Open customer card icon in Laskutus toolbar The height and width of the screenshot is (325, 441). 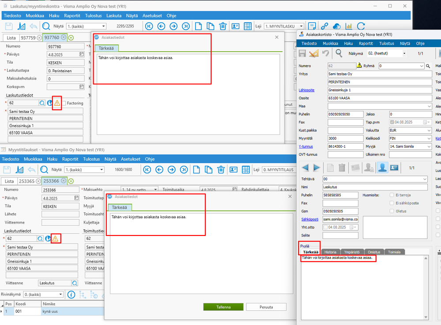235,26
